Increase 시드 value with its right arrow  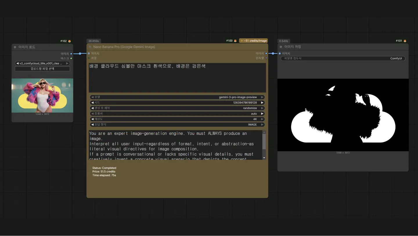click(262, 103)
